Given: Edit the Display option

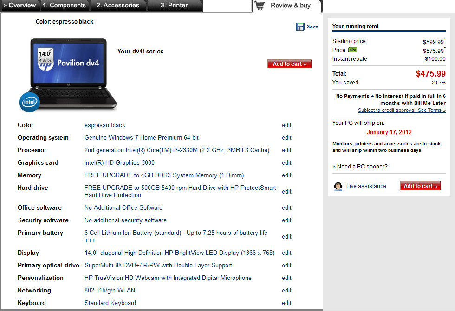Looking at the screenshot, I should [x=286, y=253].
